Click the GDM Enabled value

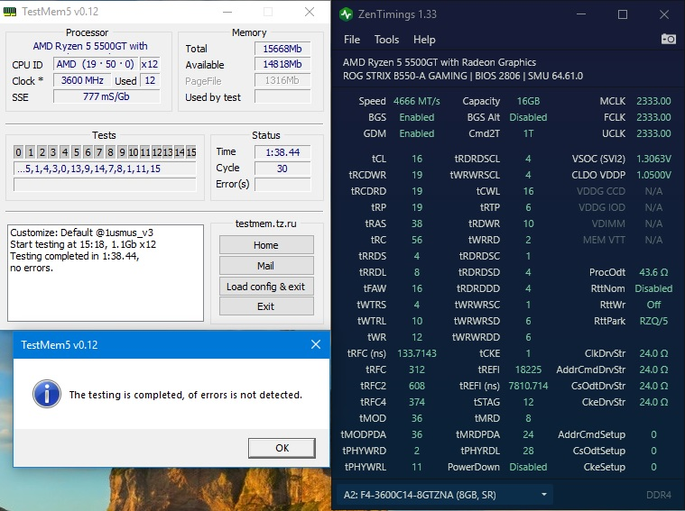coord(417,133)
